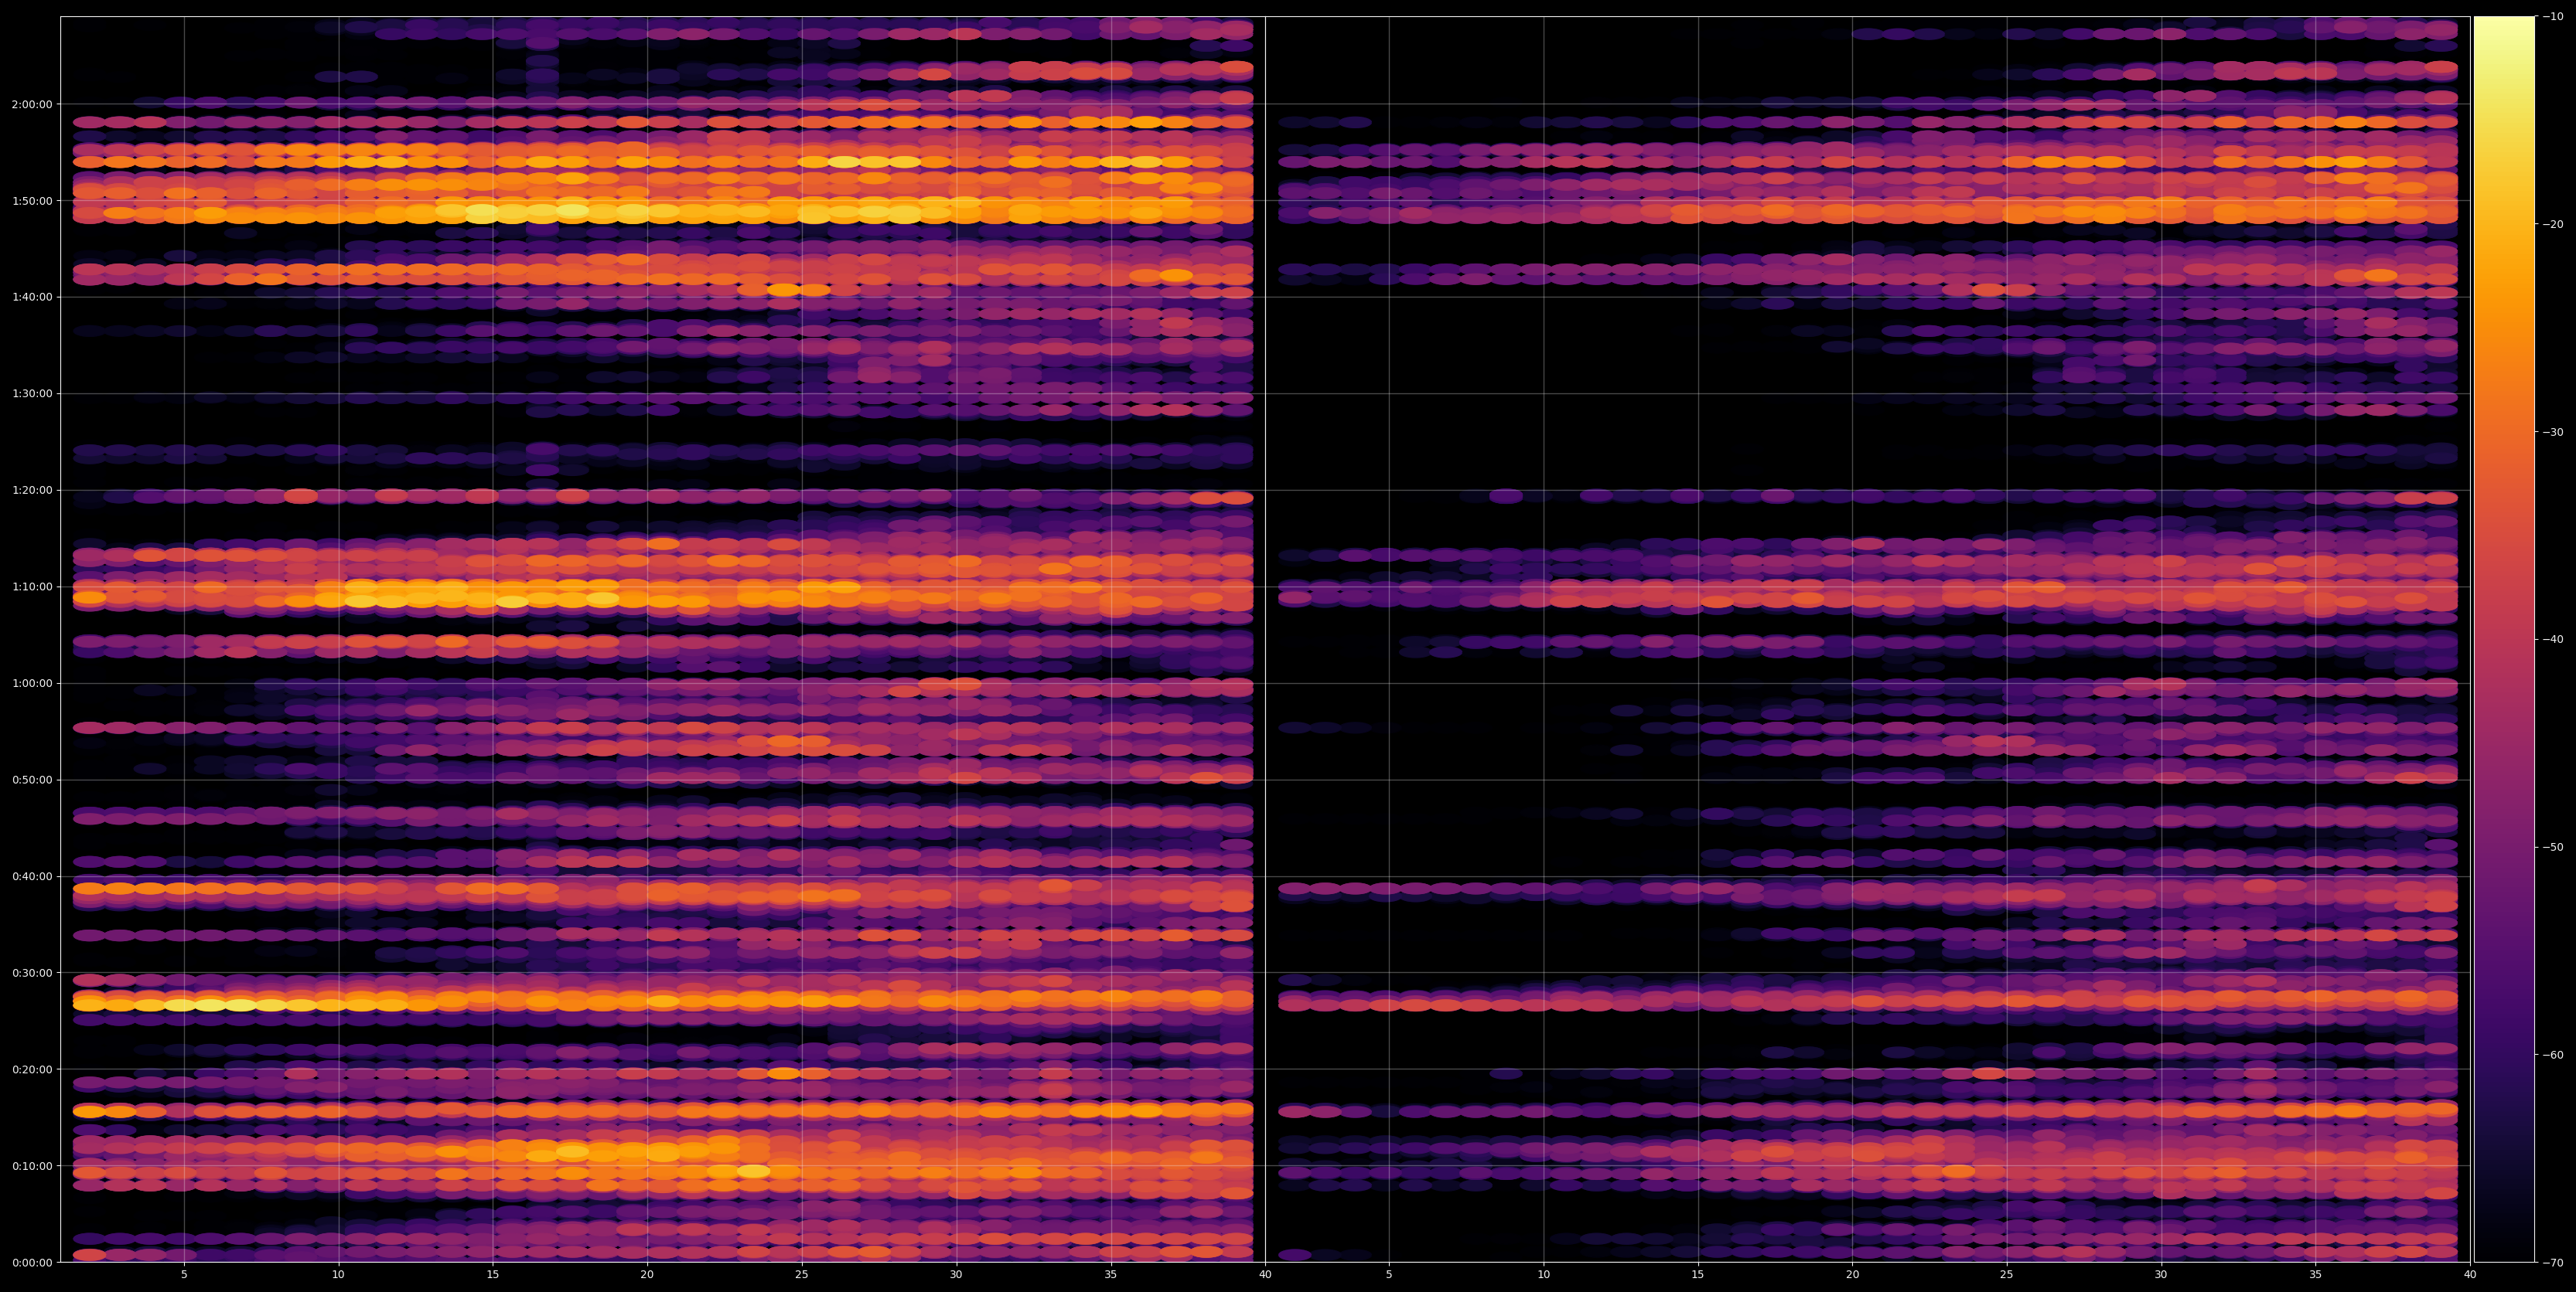The image size is (2576, 1292).
Task: Click x-axis tick 15 under left heatmap
Action: click(x=493, y=1275)
